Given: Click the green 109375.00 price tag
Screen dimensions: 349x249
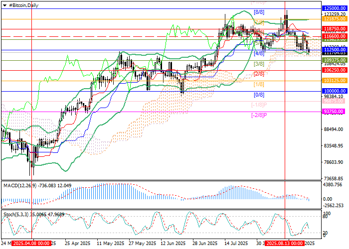Looking at the screenshot, I should click(335, 59).
